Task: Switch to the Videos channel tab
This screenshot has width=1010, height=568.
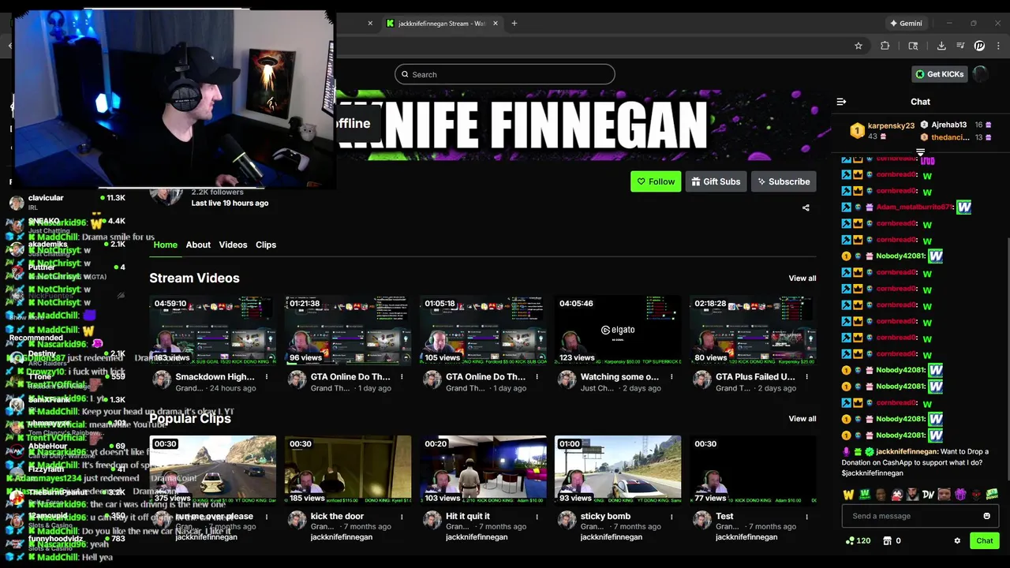Action: [233, 245]
